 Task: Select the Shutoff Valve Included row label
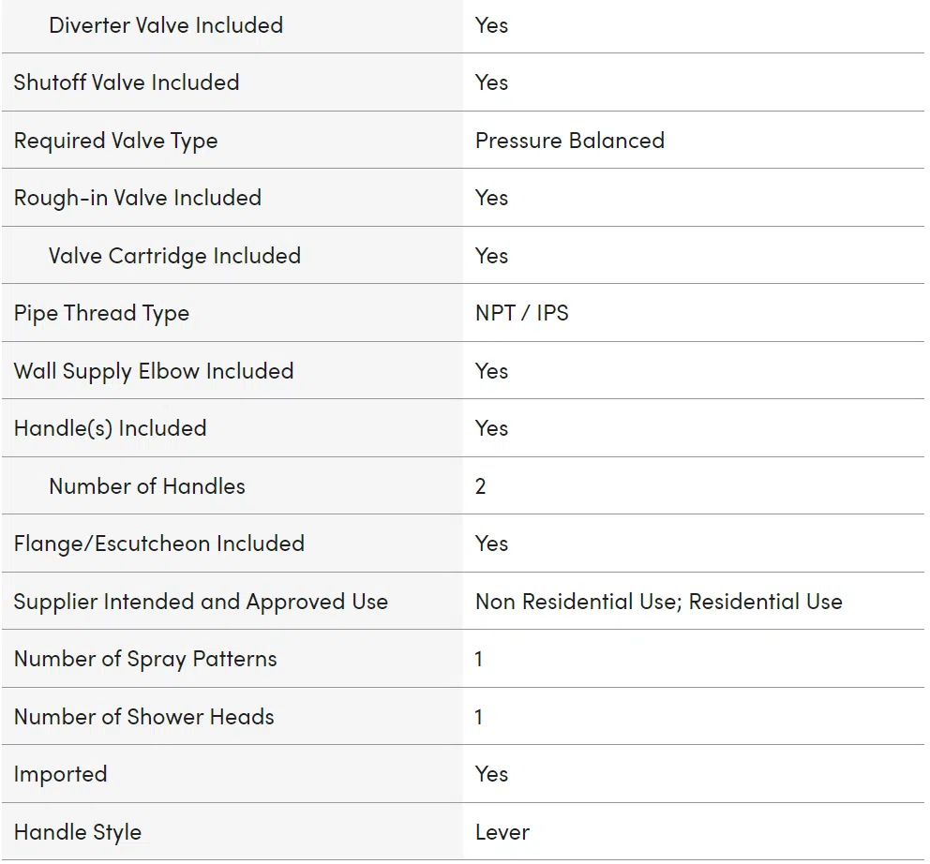[x=127, y=82]
